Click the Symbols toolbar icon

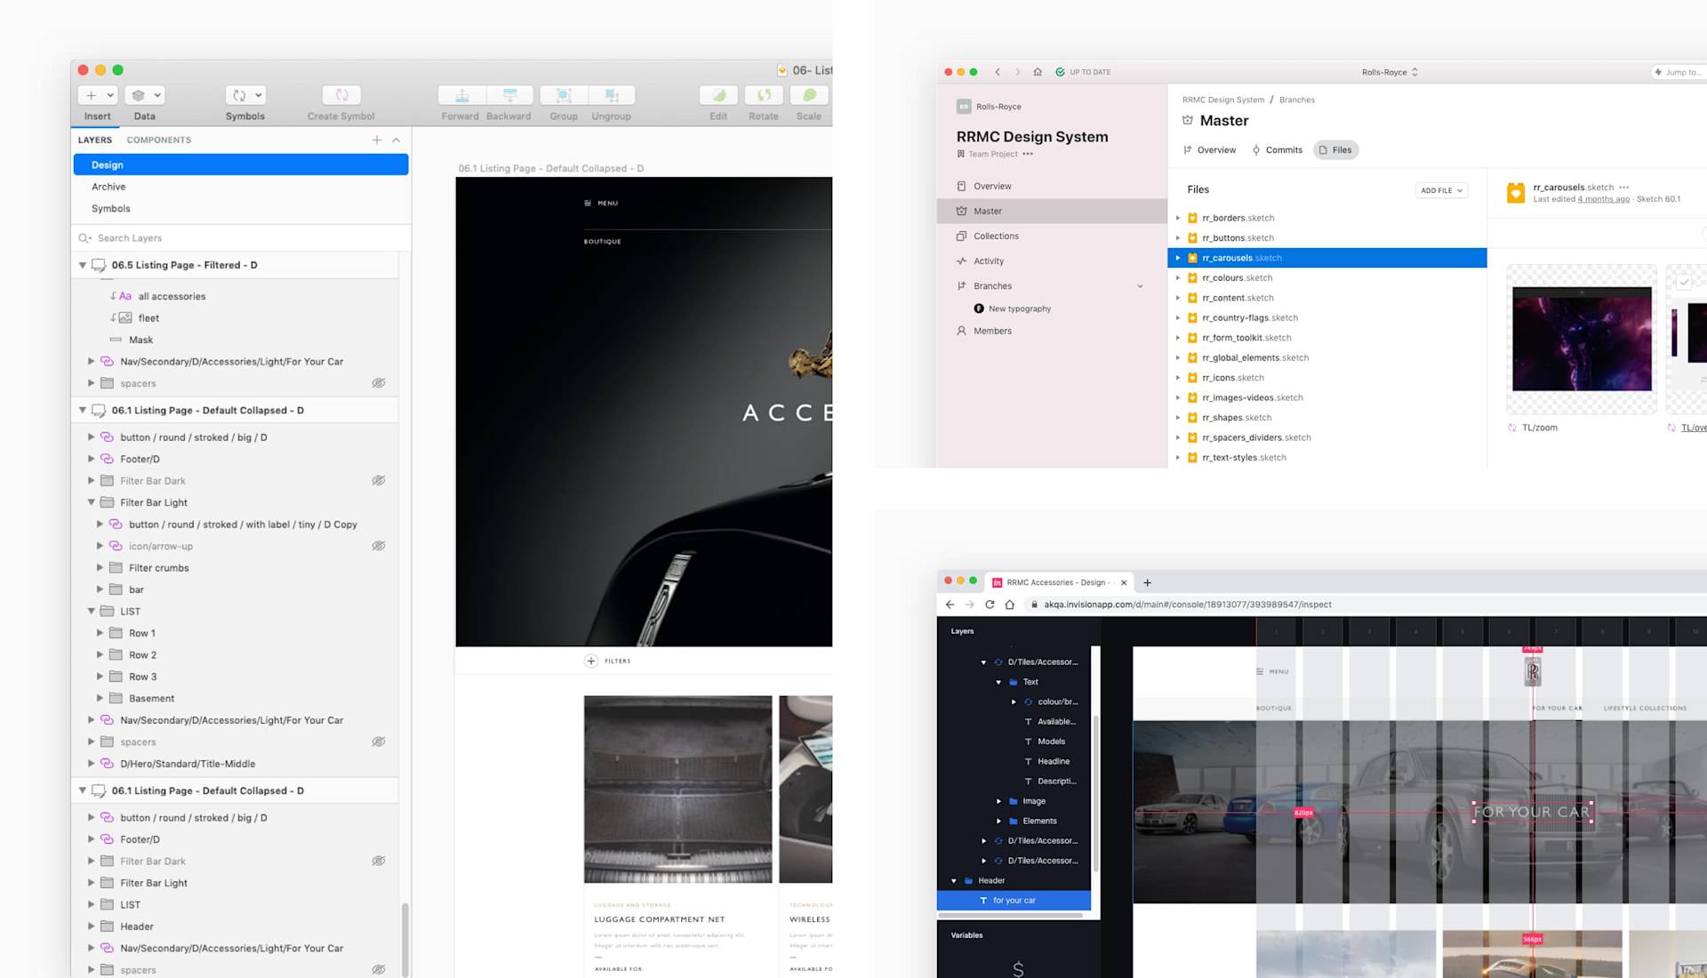coord(245,95)
